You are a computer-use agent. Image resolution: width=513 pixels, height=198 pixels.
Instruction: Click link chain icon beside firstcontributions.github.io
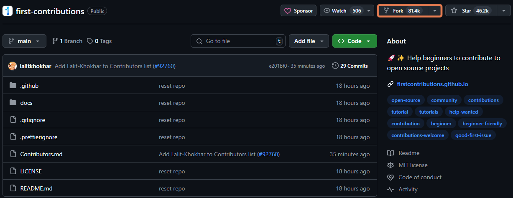click(390, 84)
